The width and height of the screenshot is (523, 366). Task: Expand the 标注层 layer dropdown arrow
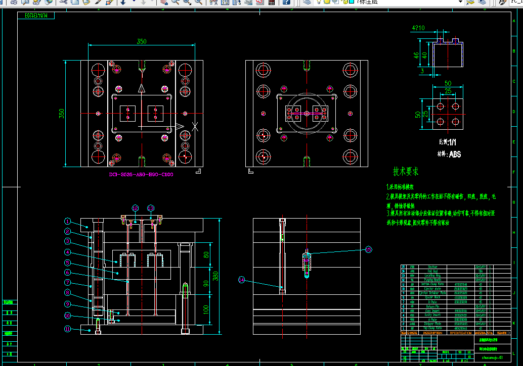[x=460, y=2]
